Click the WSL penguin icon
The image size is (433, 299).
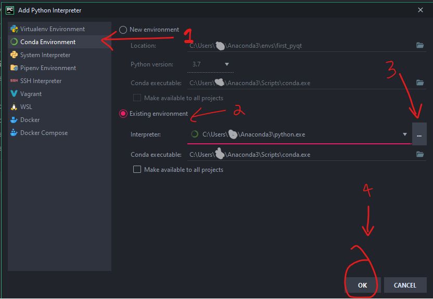click(x=14, y=107)
